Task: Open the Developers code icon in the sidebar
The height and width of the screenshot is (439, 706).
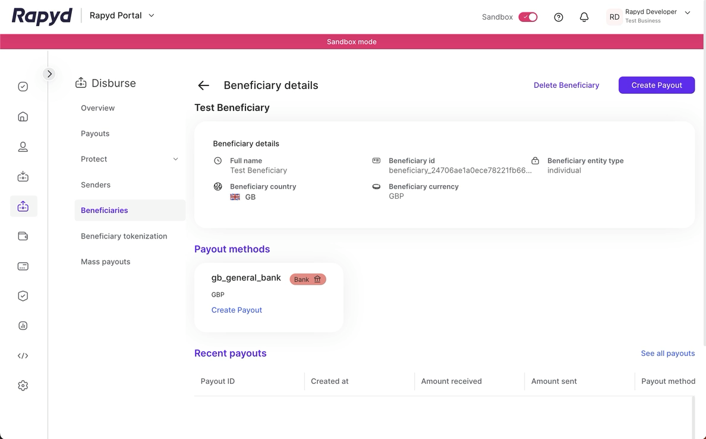Action: click(x=23, y=355)
